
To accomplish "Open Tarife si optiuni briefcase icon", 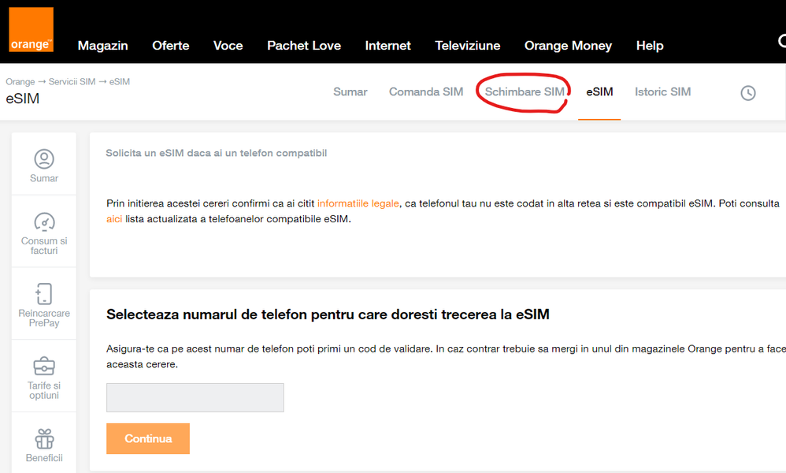I will pyautogui.click(x=44, y=367).
